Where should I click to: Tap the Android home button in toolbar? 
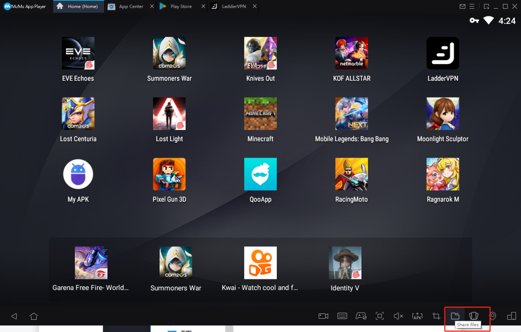pos(34,316)
